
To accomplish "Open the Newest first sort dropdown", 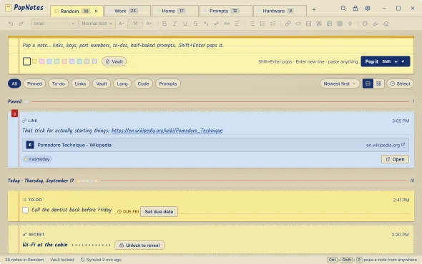I will (x=339, y=83).
